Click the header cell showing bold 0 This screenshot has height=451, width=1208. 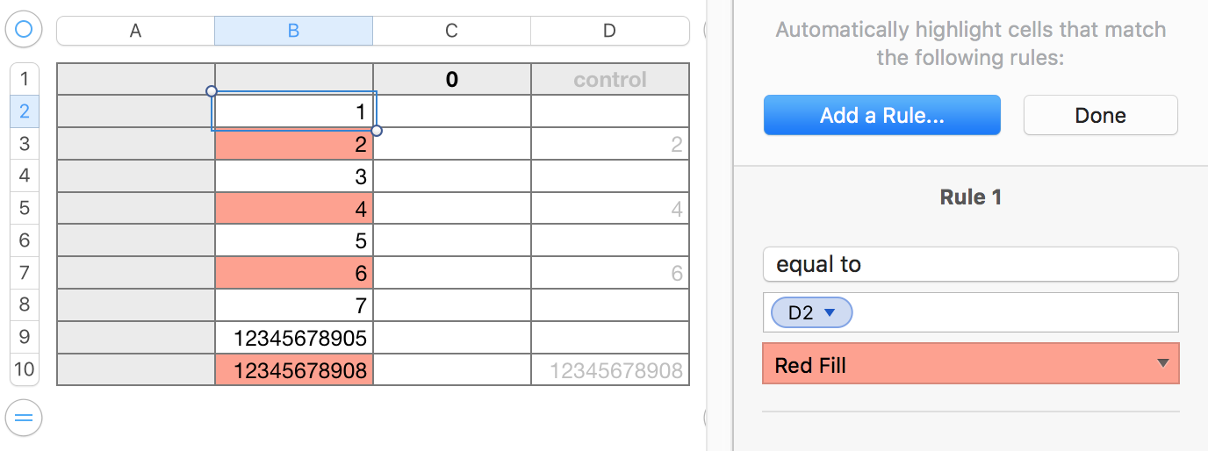(451, 80)
